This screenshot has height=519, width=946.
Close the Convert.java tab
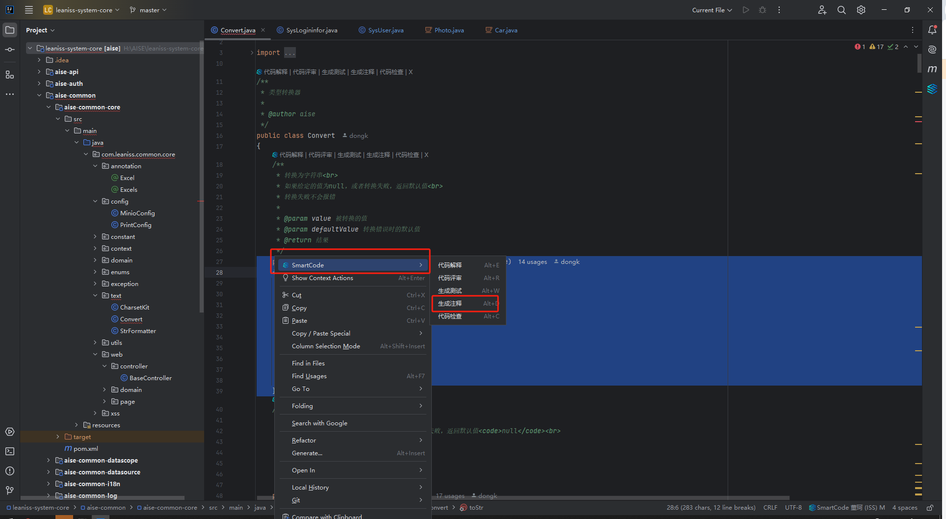[263, 30]
